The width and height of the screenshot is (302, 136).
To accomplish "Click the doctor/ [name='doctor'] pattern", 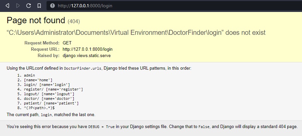I will tap(49, 99).
